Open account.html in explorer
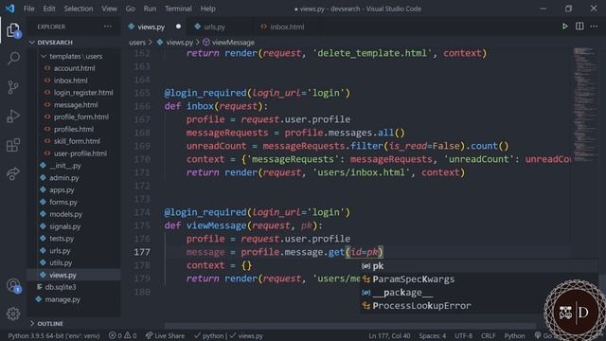Image resolution: width=606 pixels, height=341 pixels. click(74, 68)
